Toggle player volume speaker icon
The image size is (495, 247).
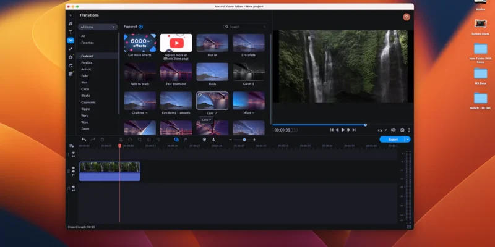click(x=393, y=130)
